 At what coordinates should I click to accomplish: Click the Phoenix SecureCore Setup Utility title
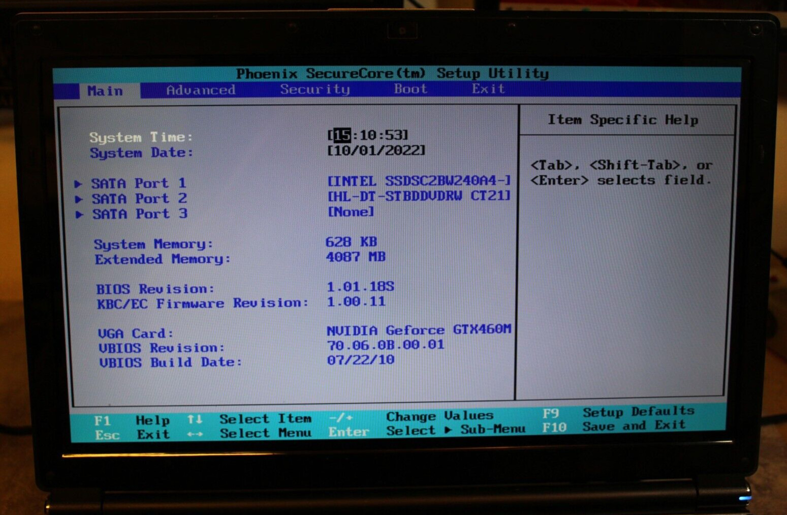(392, 74)
